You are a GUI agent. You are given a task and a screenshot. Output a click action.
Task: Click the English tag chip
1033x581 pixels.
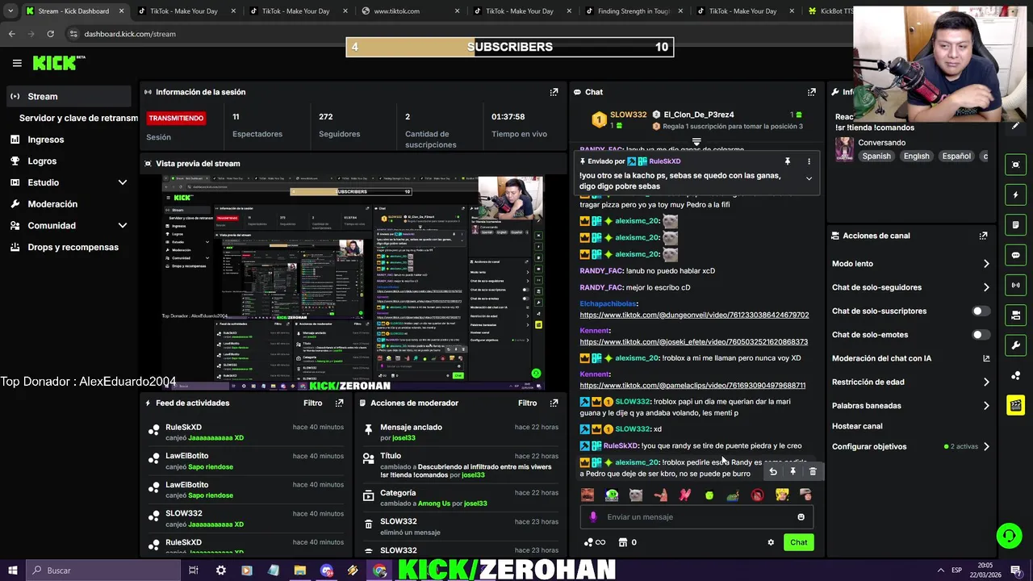click(x=916, y=157)
